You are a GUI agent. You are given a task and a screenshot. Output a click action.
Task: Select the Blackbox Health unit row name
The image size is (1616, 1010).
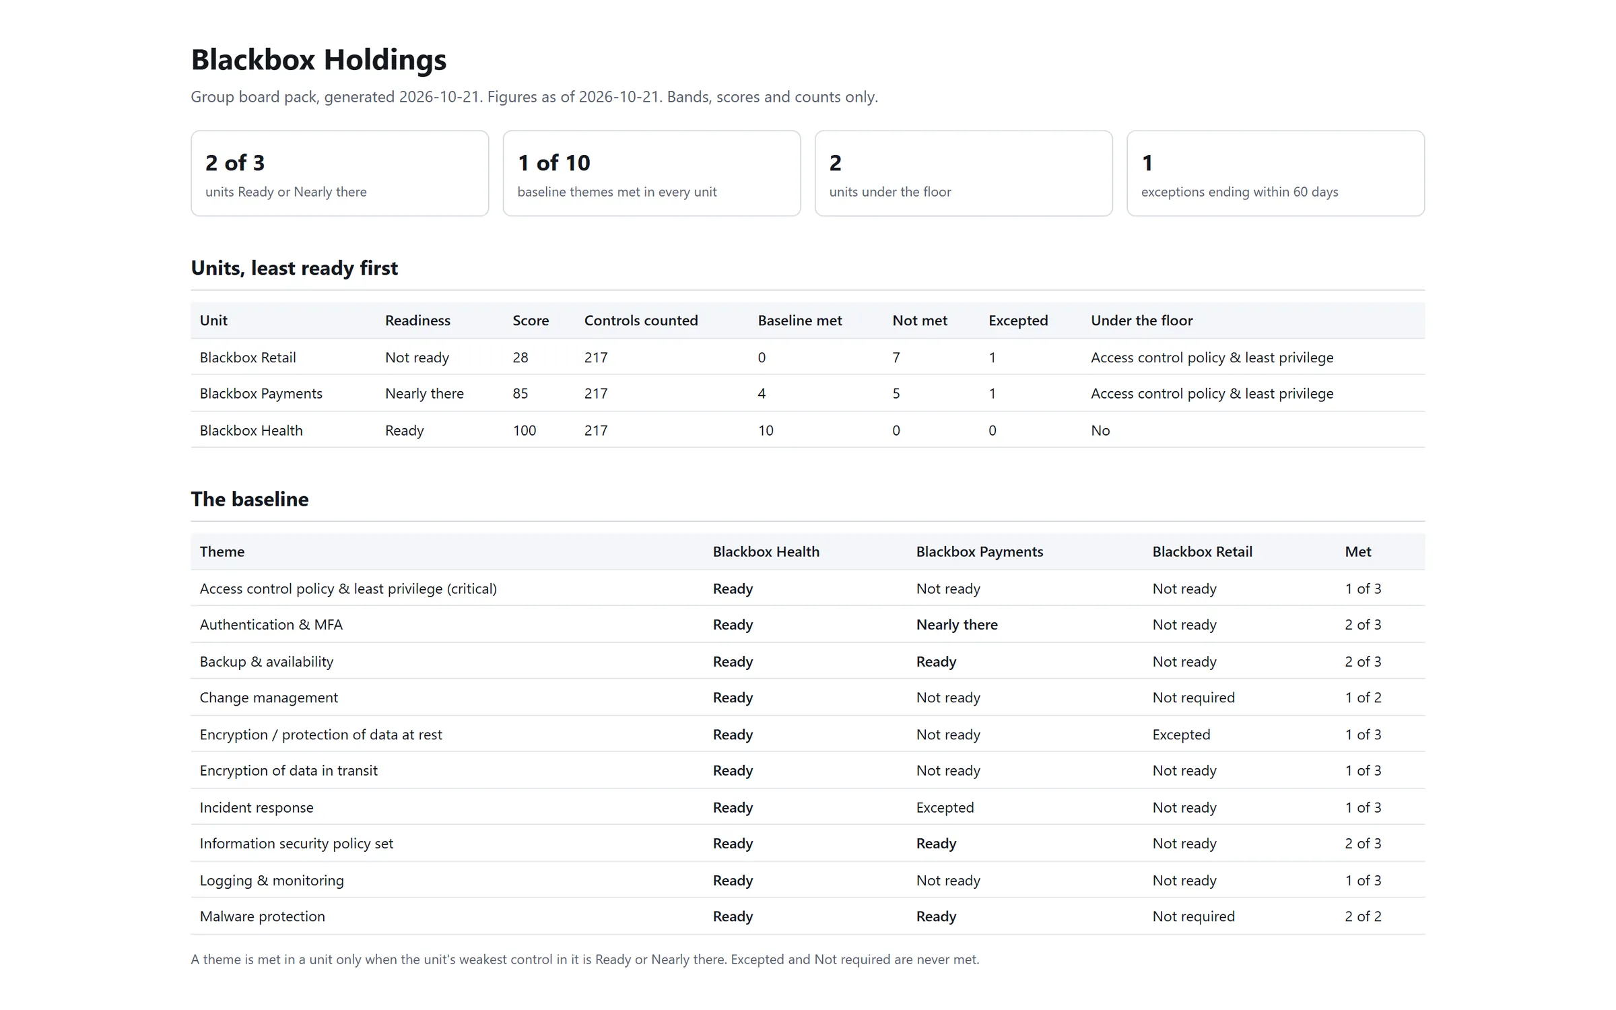(251, 430)
